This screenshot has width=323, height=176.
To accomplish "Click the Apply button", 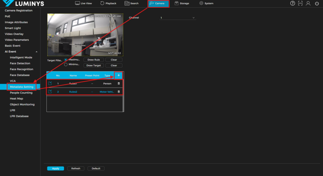I will pyautogui.click(x=55, y=168).
